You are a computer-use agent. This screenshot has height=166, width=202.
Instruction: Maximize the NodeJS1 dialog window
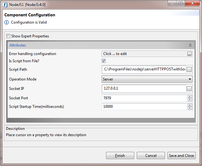click(181, 3)
